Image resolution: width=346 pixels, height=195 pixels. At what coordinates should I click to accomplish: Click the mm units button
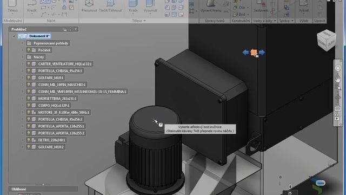click(321, 183)
